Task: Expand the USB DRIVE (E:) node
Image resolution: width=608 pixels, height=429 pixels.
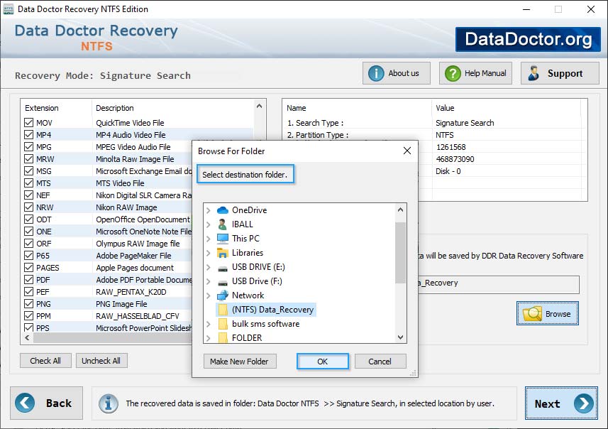Action: pos(209,267)
